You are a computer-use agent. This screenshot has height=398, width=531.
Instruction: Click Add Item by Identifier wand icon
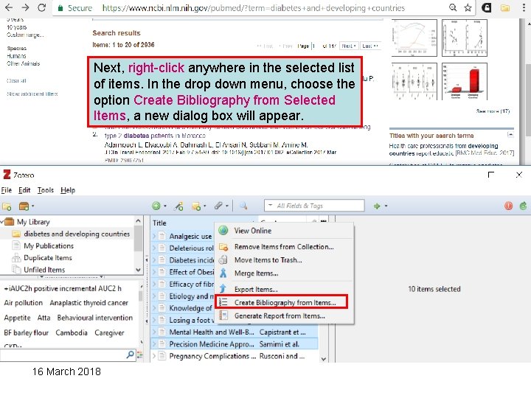point(178,206)
